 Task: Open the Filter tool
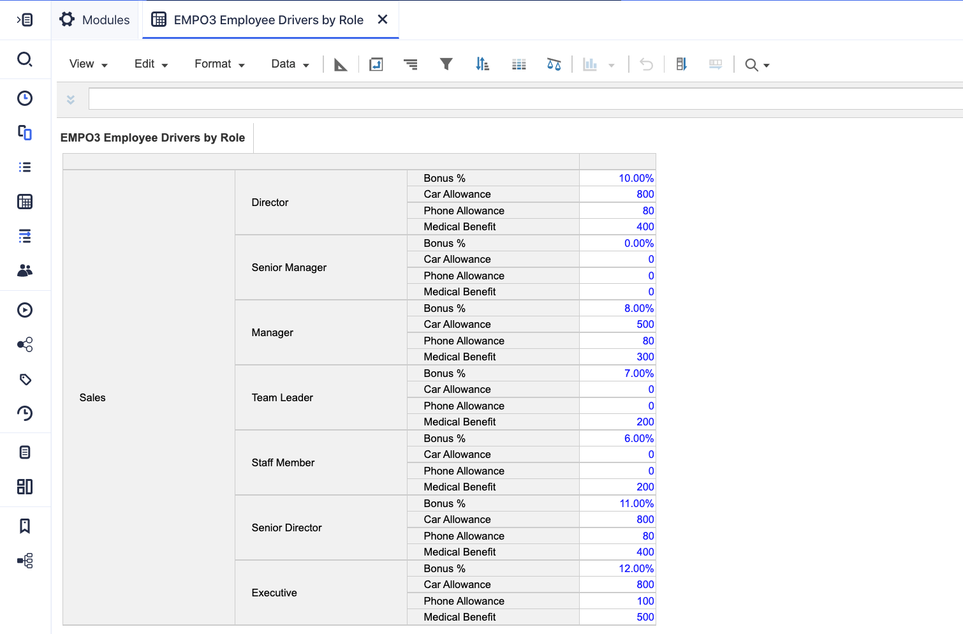coord(446,64)
